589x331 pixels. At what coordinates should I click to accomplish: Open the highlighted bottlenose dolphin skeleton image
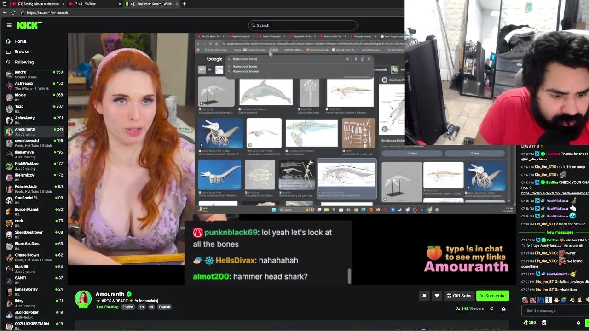(346, 178)
